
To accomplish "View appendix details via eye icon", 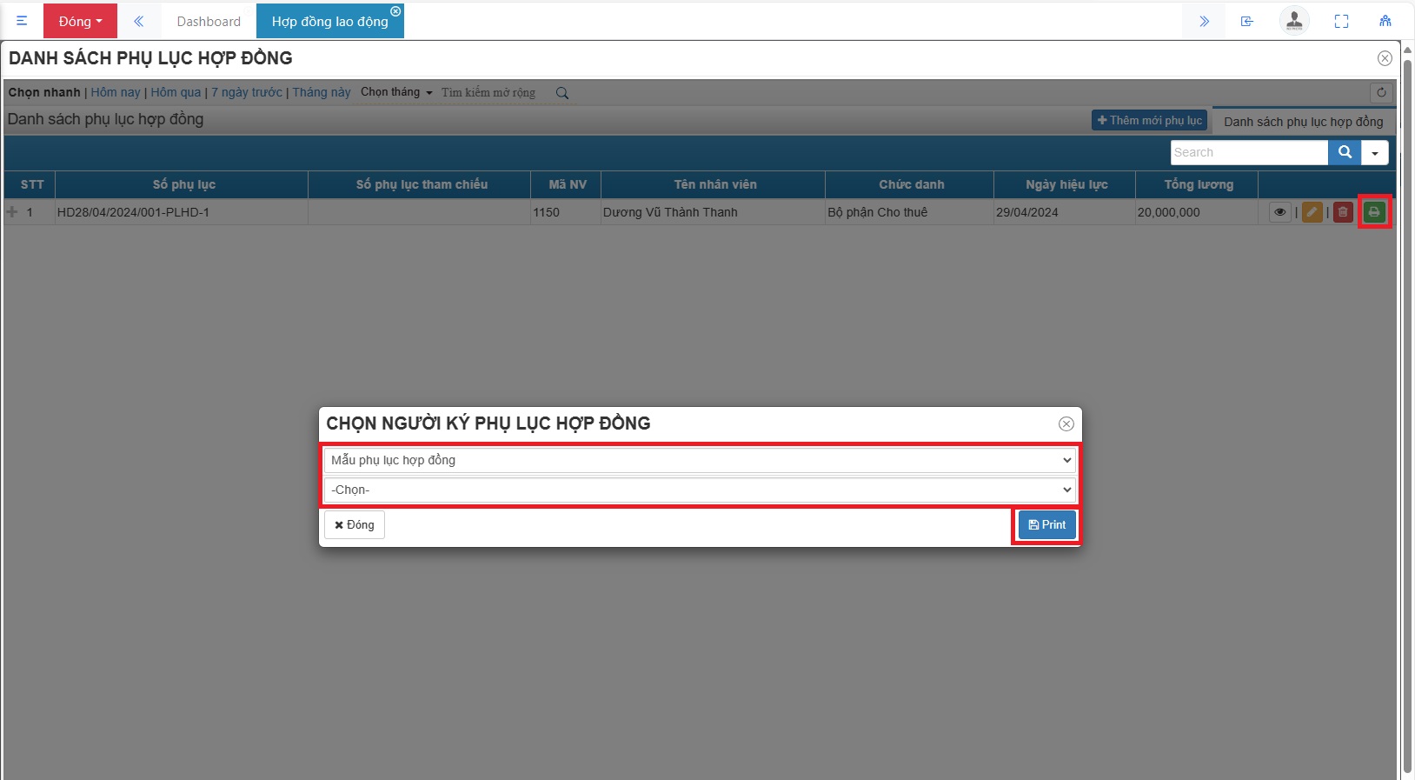I will coord(1279,212).
